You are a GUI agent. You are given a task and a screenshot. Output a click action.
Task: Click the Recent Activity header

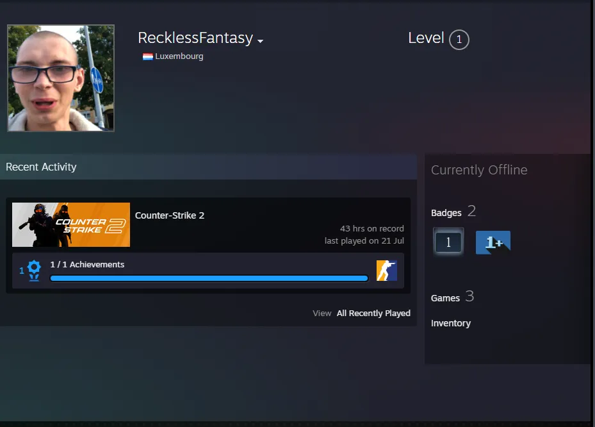(x=41, y=167)
